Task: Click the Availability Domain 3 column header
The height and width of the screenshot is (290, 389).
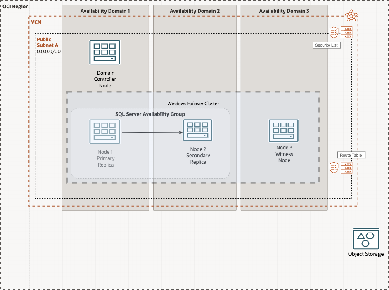Action: [x=284, y=10]
